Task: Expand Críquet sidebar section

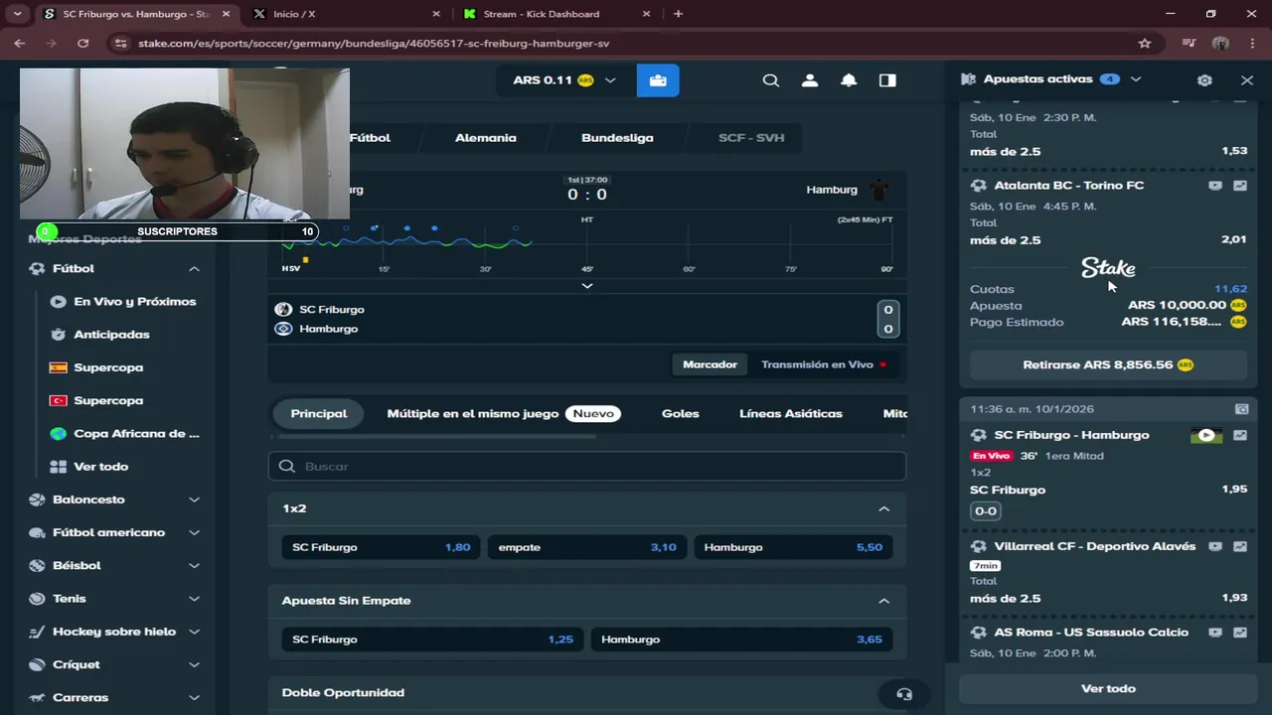Action: pyautogui.click(x=194, y=664)
